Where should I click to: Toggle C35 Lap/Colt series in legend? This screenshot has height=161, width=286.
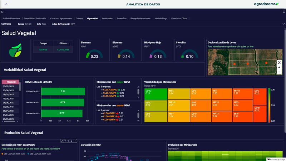(14, 153)
